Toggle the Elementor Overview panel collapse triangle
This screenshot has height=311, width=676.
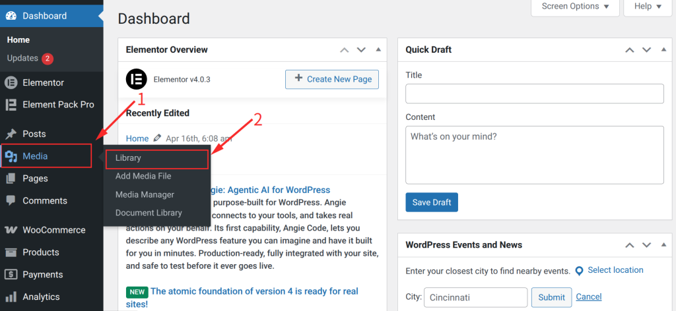(378, 50)
